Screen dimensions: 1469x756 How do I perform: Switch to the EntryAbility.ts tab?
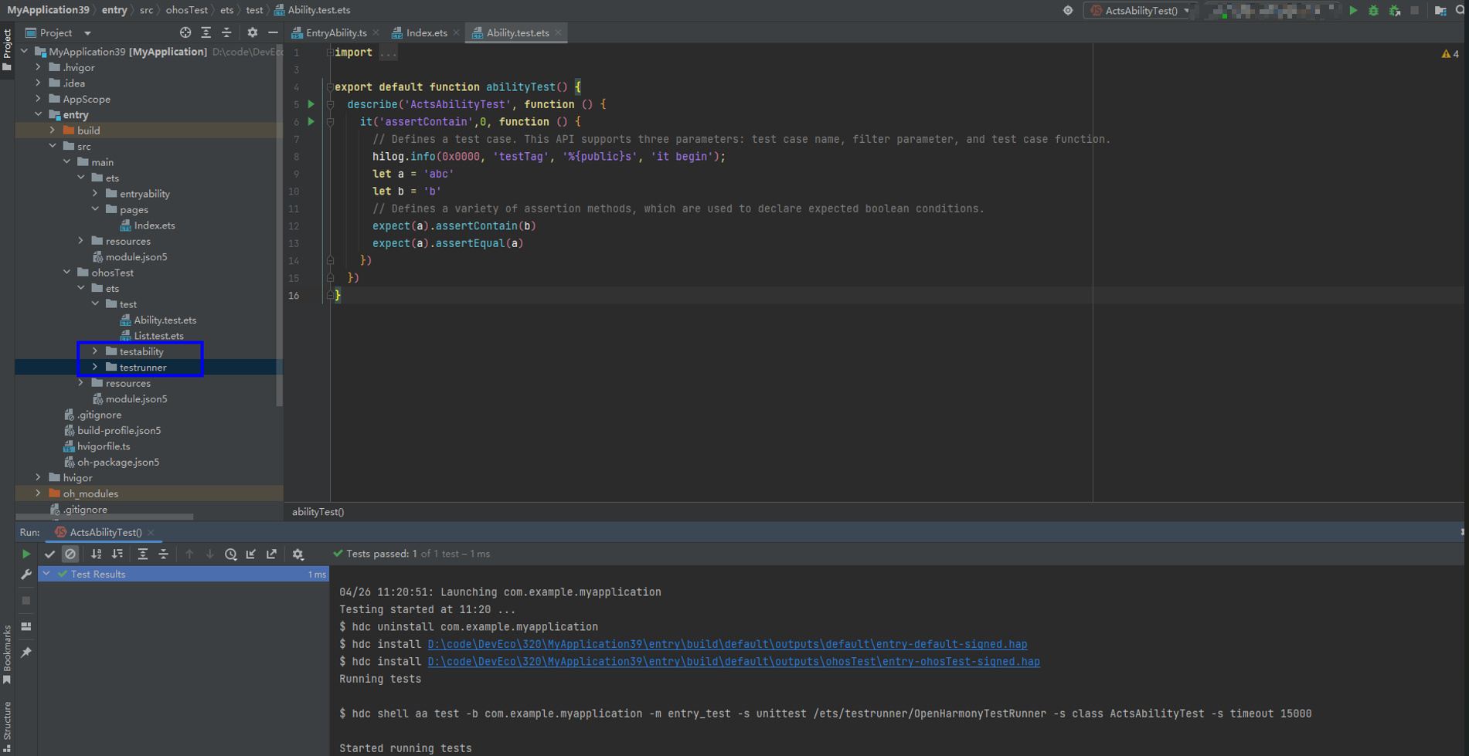[335, 32]
